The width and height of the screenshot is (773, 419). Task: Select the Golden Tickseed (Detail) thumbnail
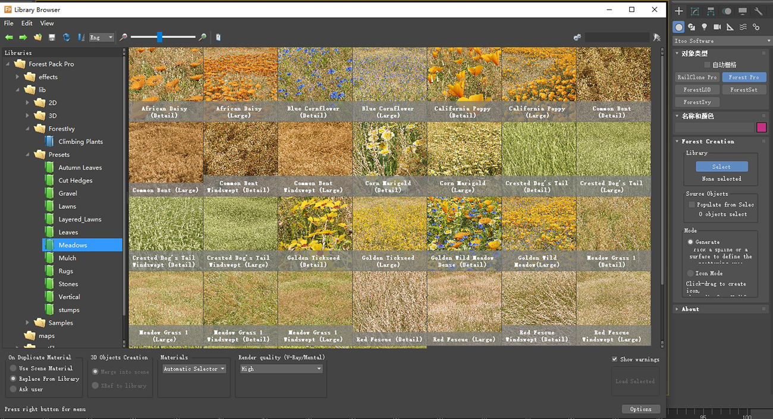(x=315, y=234)
